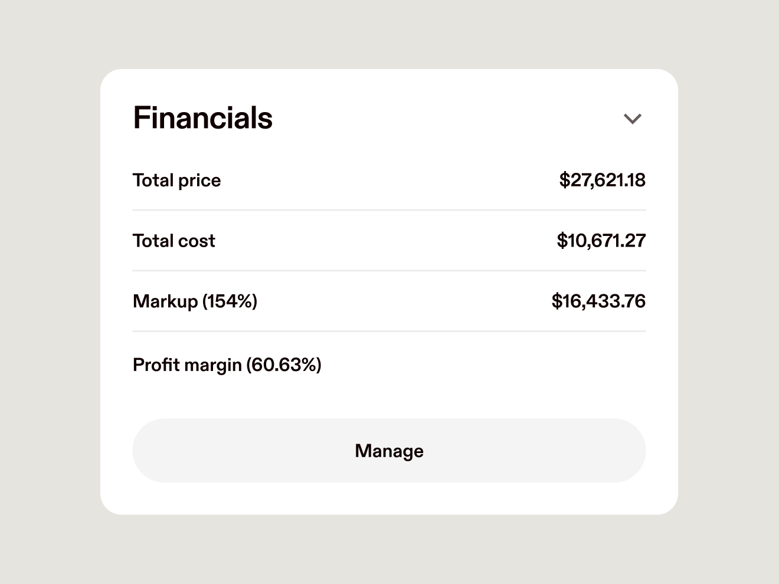This screenshot has width=779, height=584.
Task: Click the $27,621.18 total price value
Action: (602, 181)
